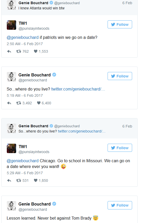Follow TW1 from the date proposal tweet

(x=120, y=25)
